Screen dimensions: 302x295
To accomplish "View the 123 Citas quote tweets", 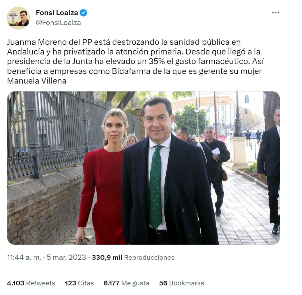I will pos(79,283).
